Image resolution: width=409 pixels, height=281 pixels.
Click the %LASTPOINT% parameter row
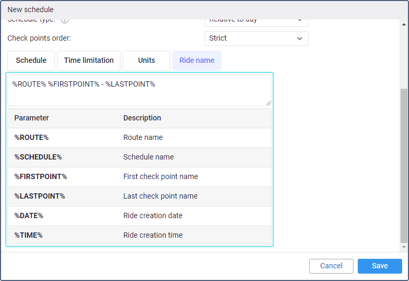(x=40, y=196)
